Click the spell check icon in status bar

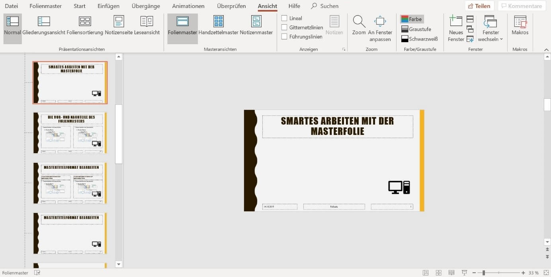[37, 273]
